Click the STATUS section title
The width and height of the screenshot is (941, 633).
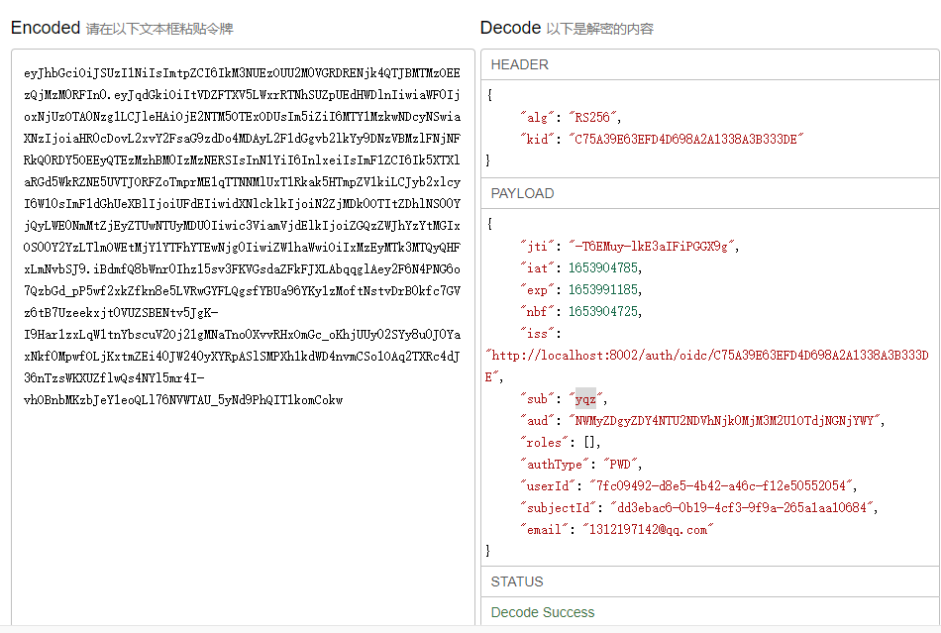tap(517, 581)
